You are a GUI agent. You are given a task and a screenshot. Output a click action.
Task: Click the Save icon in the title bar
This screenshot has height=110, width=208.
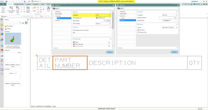click(6, 1)
